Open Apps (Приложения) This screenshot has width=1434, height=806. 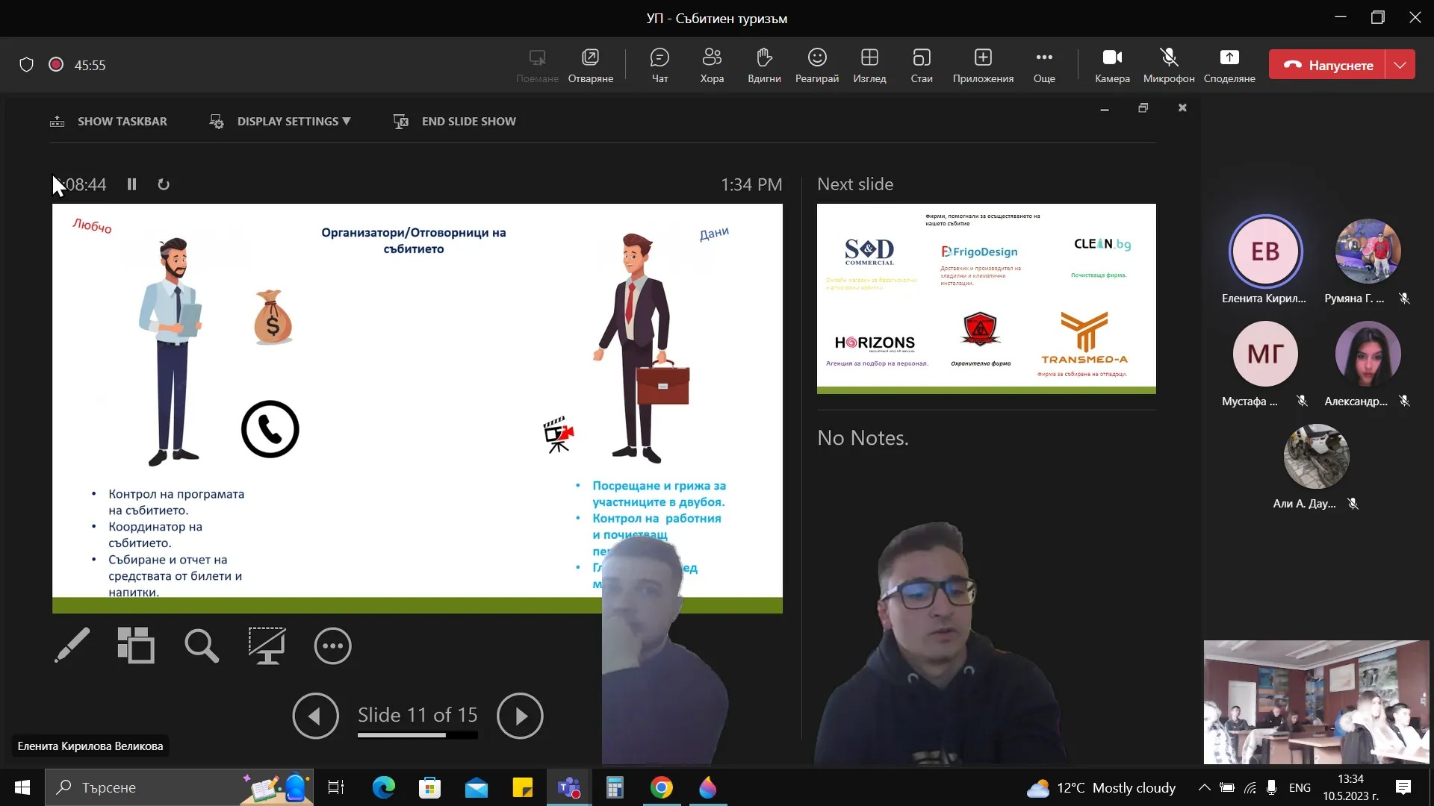[x=983, y=66]
